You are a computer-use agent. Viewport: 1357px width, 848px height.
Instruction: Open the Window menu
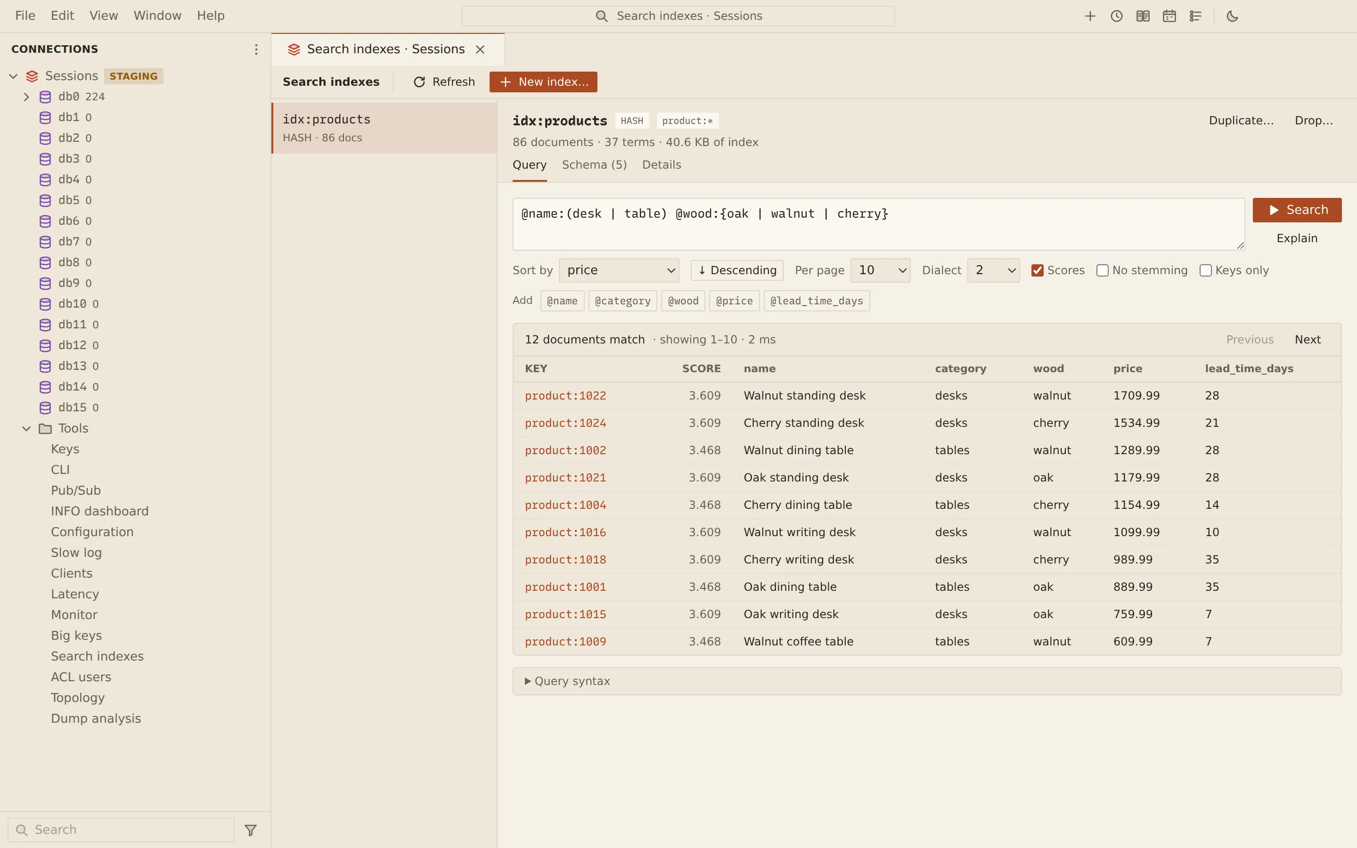[157, 16]
